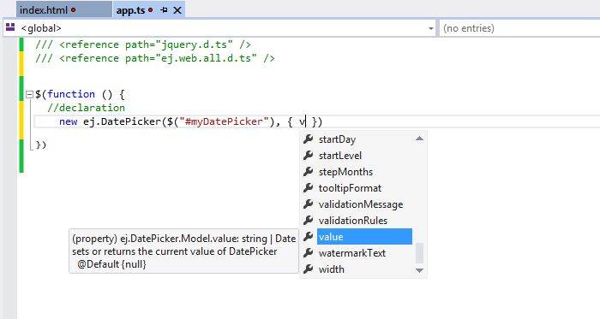This screenshot has width=600, height=319.
Task: Click the //declaration comment
Action: pos(86,108)
